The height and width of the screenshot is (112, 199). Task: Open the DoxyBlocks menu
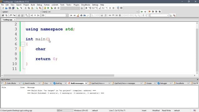pos(86,5)
